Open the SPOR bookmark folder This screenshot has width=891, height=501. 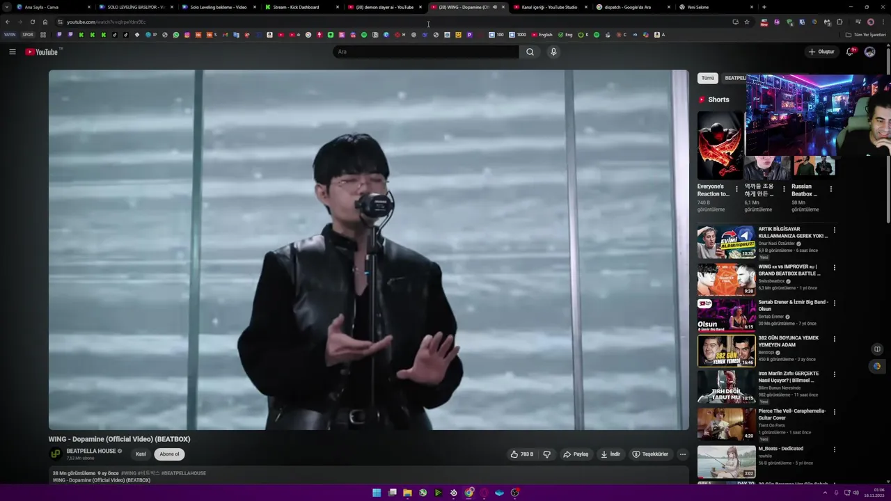click(x=28, y=34)
